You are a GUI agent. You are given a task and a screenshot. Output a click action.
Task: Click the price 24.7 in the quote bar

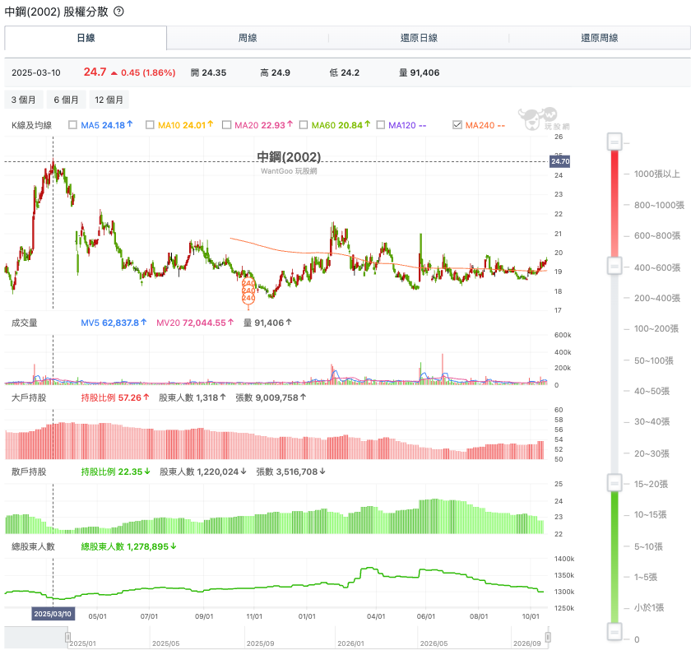[x=95, y=72]
